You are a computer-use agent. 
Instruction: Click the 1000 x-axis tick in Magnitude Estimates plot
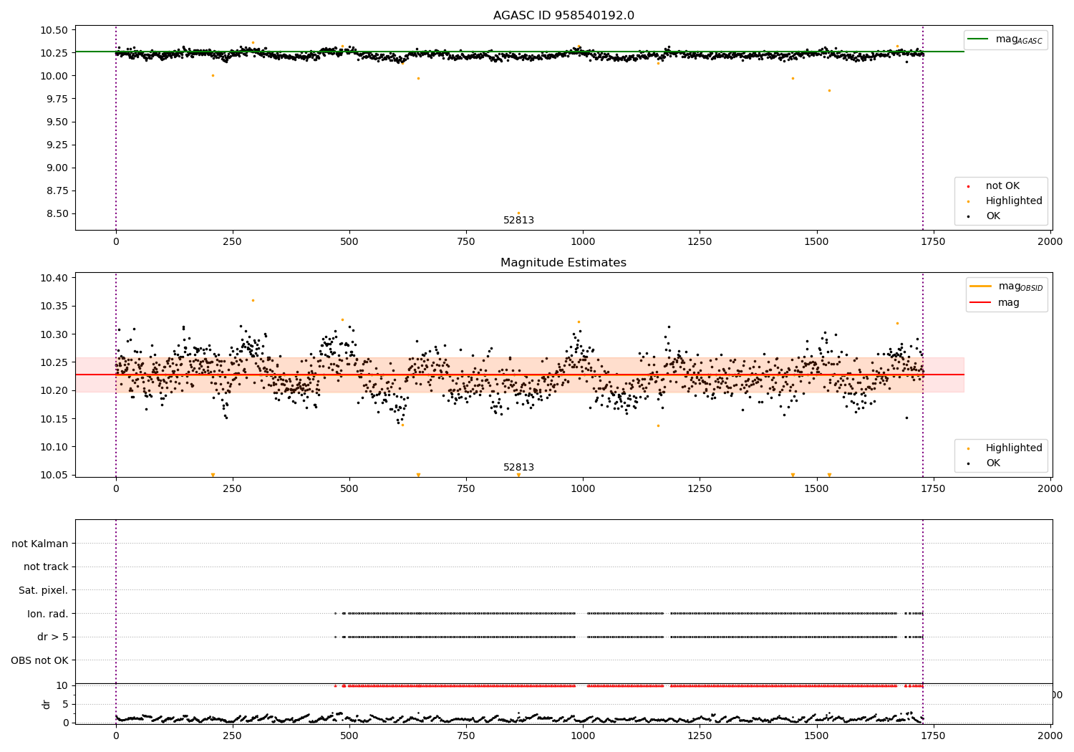pos(583,488)
